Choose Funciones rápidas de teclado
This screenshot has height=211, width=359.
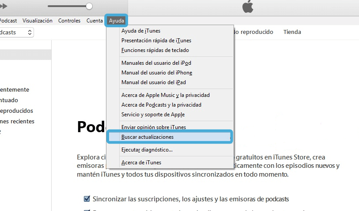click(170, 50)
